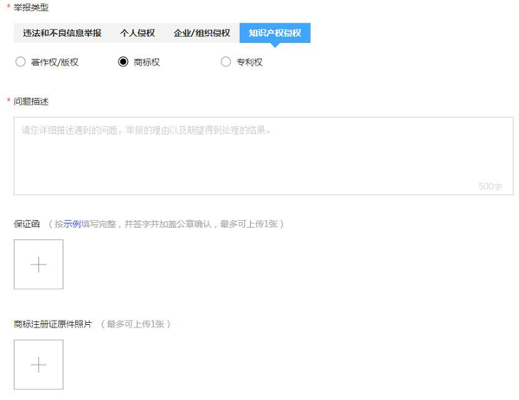The height and width of the screenshot is (400, 519).
Task: Click the 举报类型 label
Action: (31, 7)
